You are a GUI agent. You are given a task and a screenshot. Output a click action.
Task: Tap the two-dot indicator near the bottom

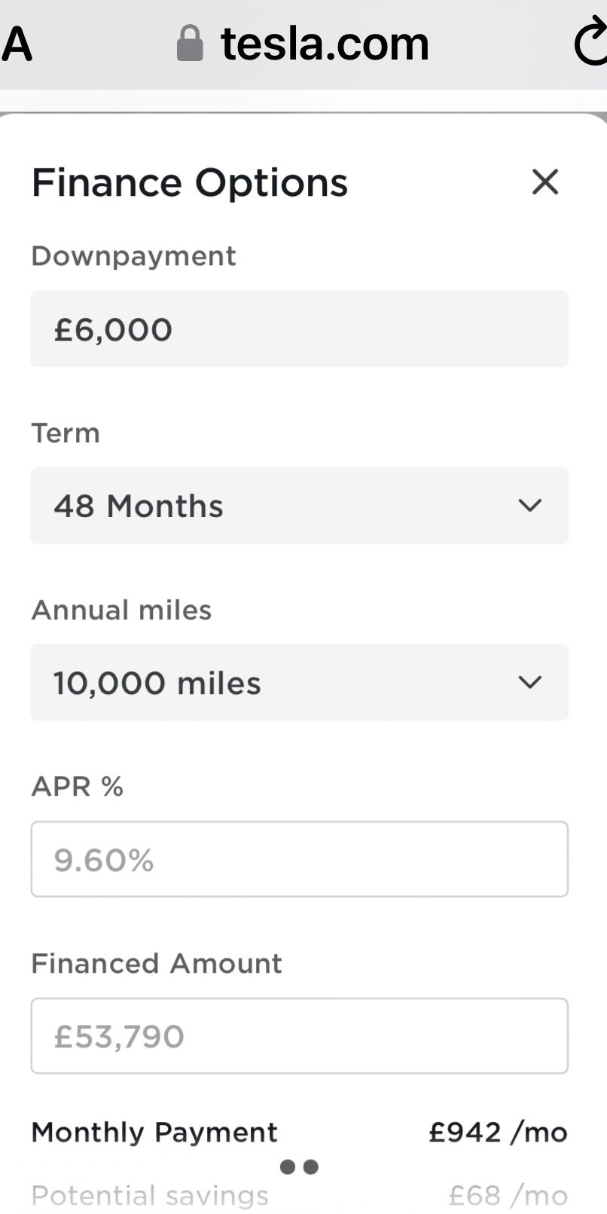(299, 1167)
